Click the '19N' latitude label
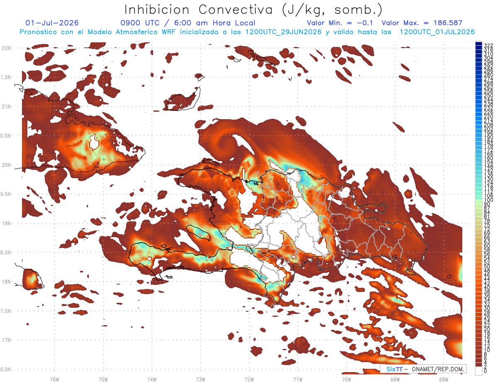The image size is (498, 385). 7,223
